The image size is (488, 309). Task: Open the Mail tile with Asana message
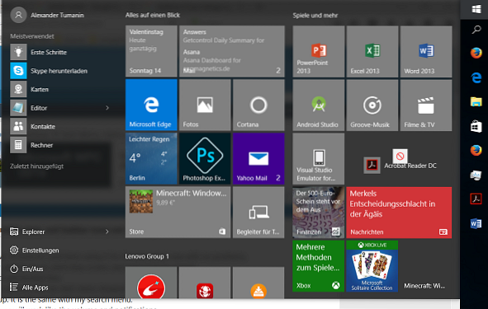[232, 51]
